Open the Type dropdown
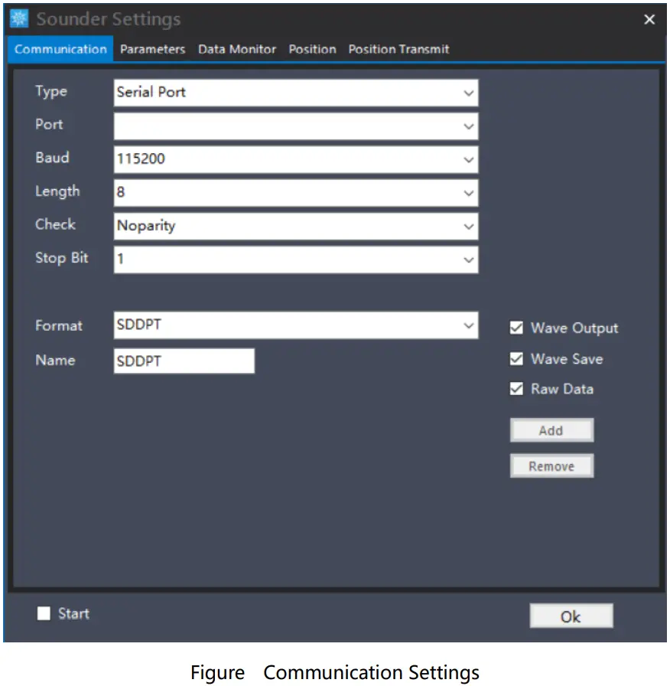670x686 pixels. (x=470, y=92)
